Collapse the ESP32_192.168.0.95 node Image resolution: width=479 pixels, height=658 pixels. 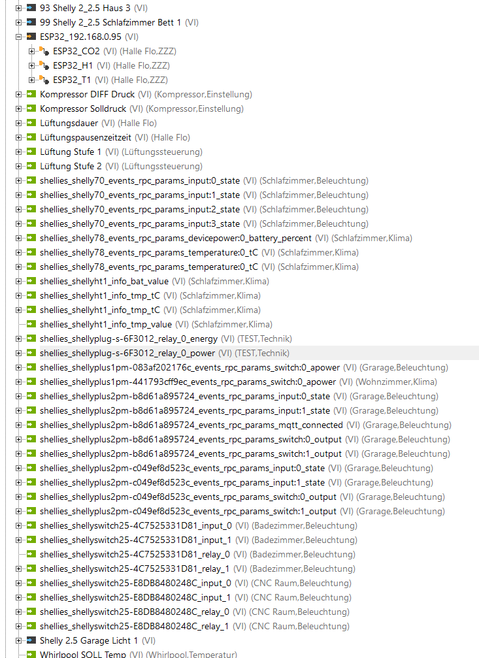tap(18, 37)
